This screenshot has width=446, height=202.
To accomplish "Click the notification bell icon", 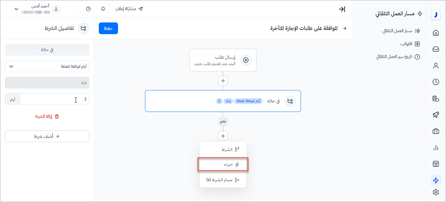I will coord(103,9).
